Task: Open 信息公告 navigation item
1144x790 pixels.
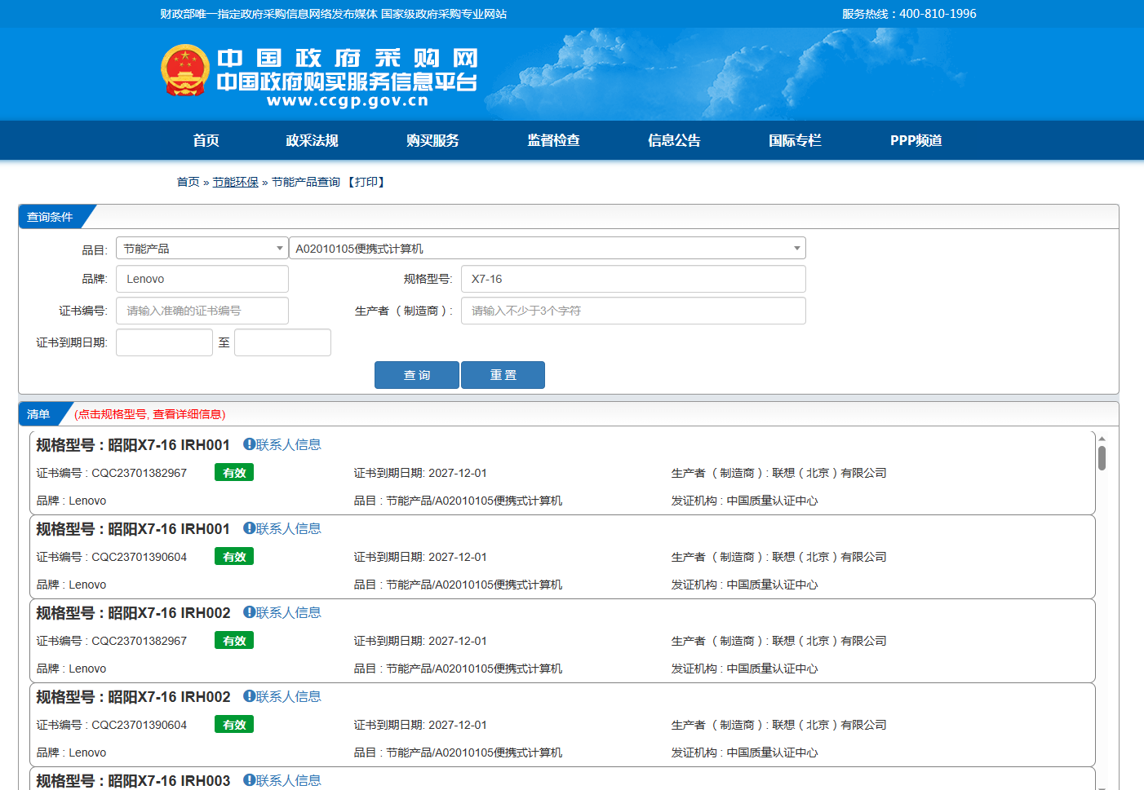Action: 674,140
